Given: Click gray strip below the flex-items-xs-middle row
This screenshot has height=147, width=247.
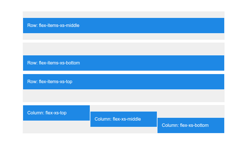Looking at the screenshot, I should [x=124, y=37].
